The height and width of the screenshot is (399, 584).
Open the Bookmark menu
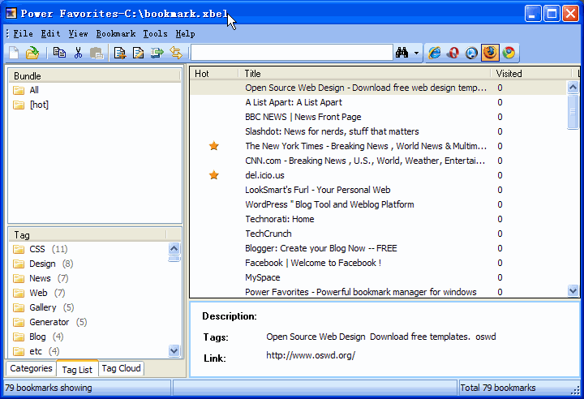116,34
